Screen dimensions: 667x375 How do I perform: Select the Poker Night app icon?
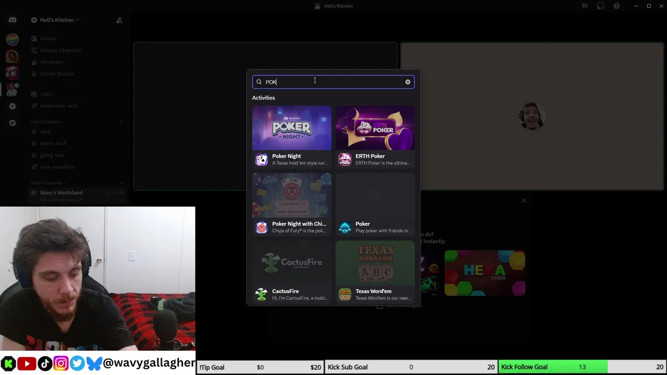[x=262, y=159]
